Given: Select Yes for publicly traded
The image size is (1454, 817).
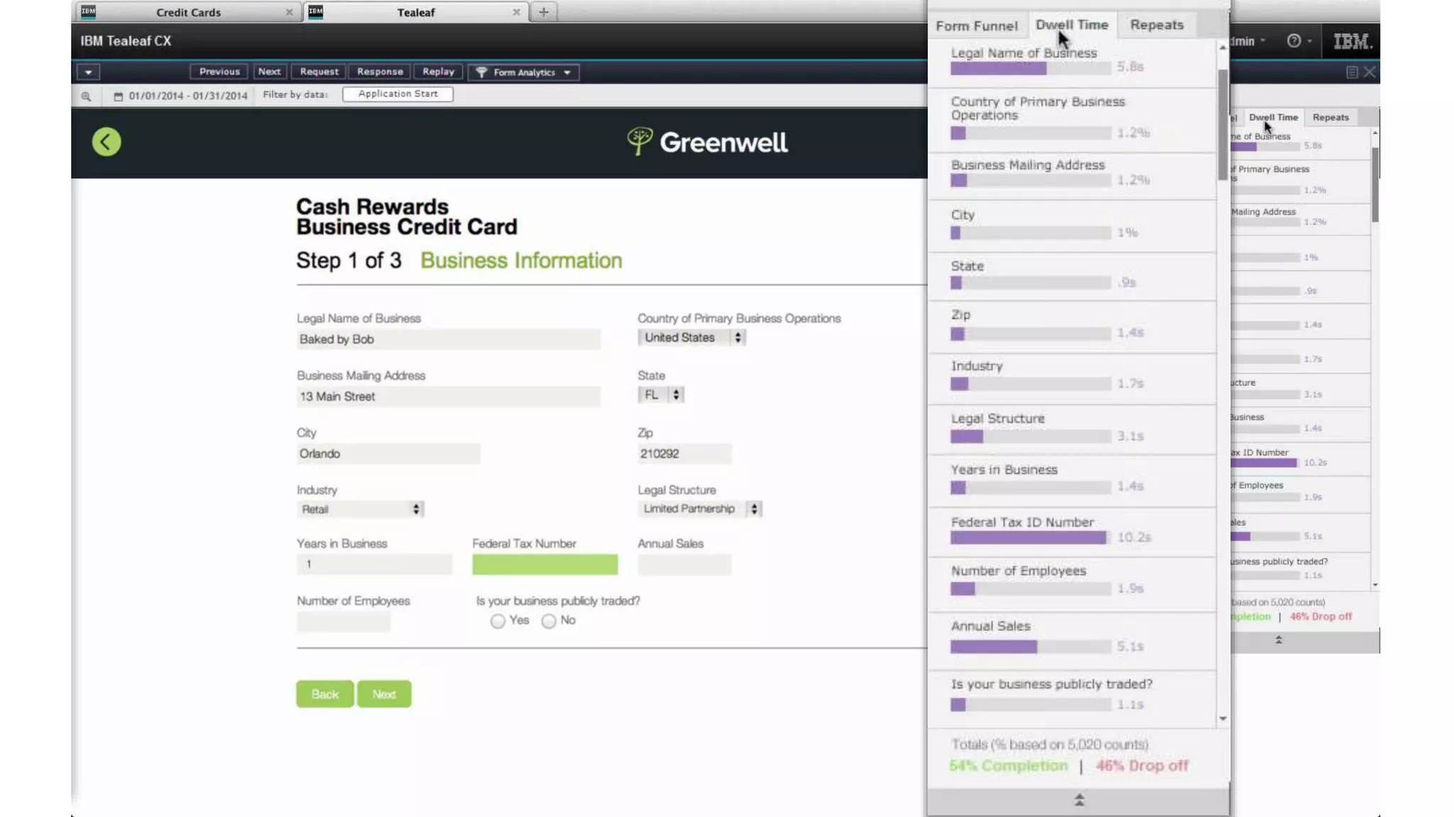Looking at the screenshot, I should 498,621.
